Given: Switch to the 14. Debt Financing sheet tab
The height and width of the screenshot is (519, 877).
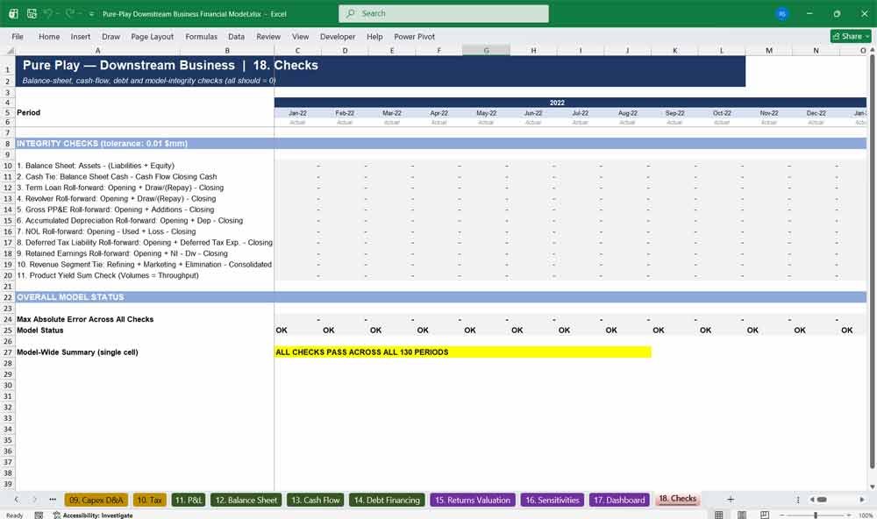Looking at the screenshot, I should 387,500.
